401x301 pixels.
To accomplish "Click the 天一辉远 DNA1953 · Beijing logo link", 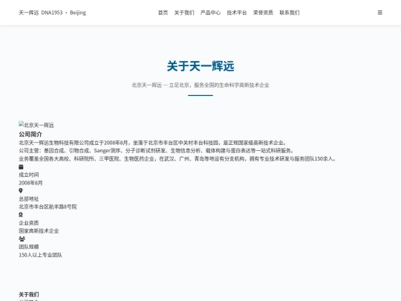I will 53,13.
